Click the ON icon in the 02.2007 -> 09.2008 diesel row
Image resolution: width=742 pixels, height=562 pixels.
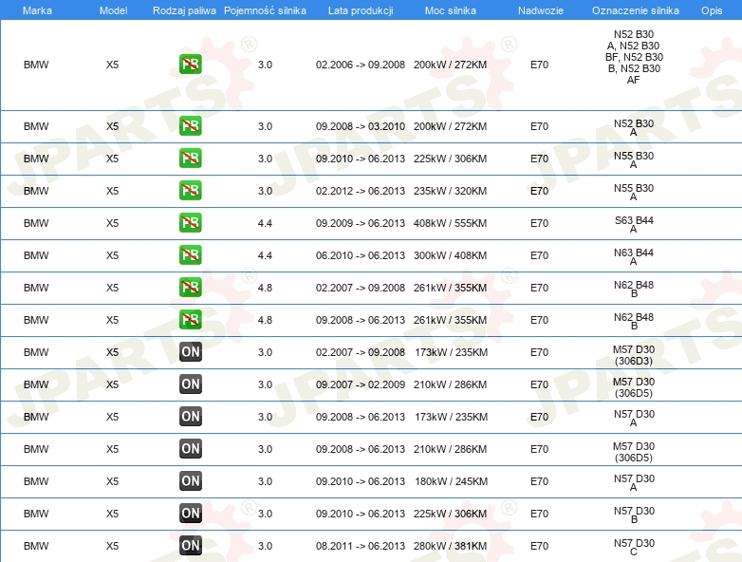point(191,352)
